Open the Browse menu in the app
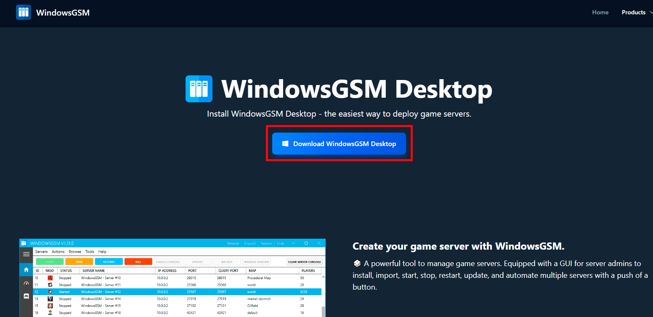The height and width of the screenshot is (317, 653). (75, 252)
